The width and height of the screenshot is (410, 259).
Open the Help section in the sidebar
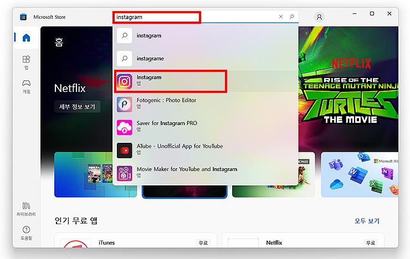[x=27, y=233]
